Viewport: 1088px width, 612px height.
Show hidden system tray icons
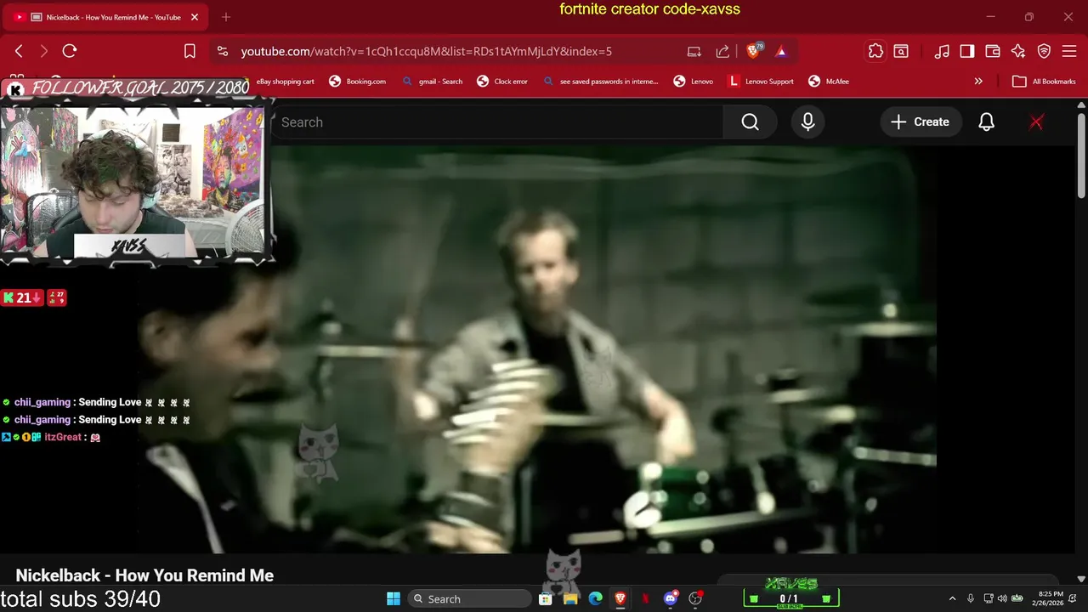pyautogui.click(x=952, y=599)
